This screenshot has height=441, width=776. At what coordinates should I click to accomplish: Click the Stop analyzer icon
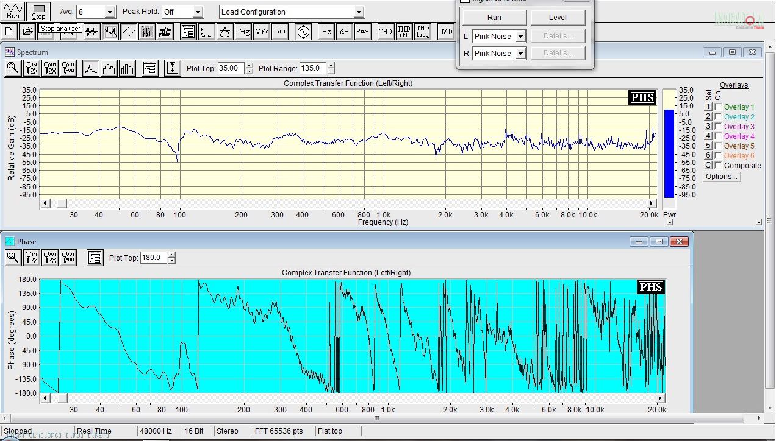(38, 11)
